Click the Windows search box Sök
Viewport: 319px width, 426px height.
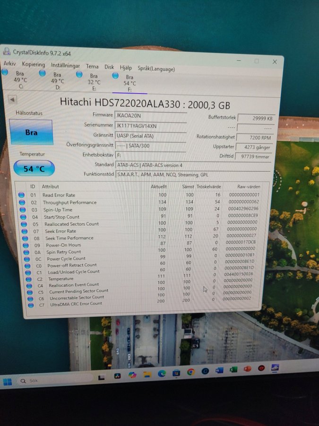pos(56,380)
